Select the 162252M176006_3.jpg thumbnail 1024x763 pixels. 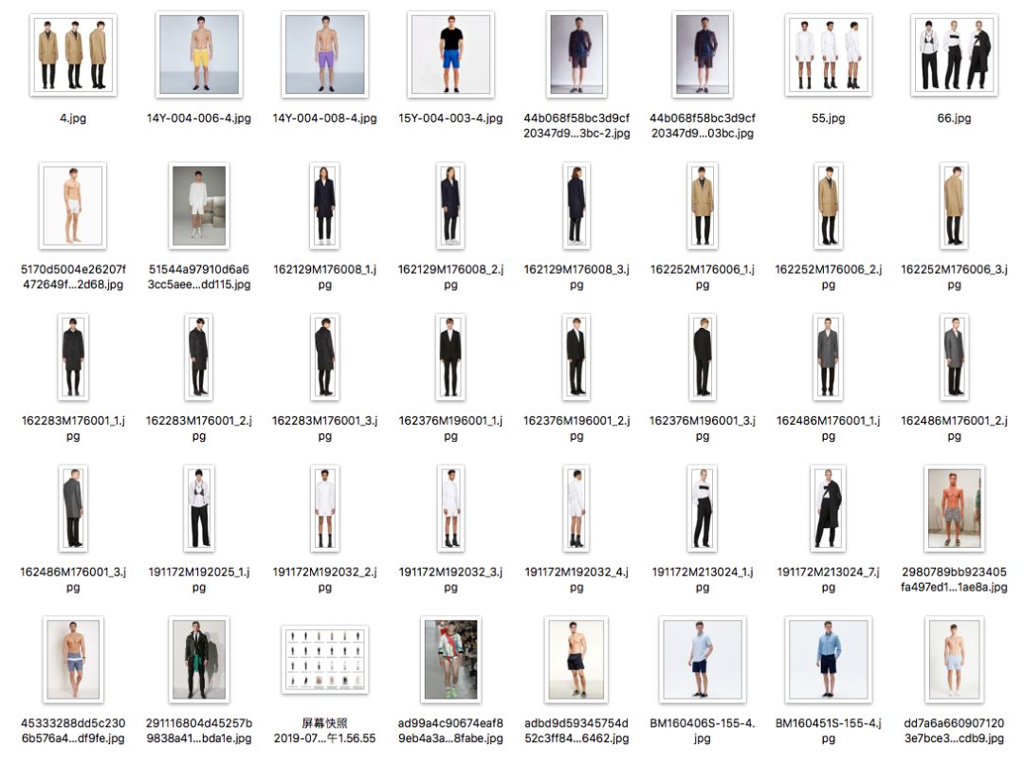point(954,206)
